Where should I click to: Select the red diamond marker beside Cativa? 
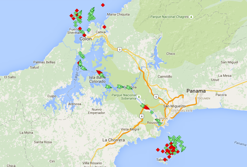pos(104,27)
